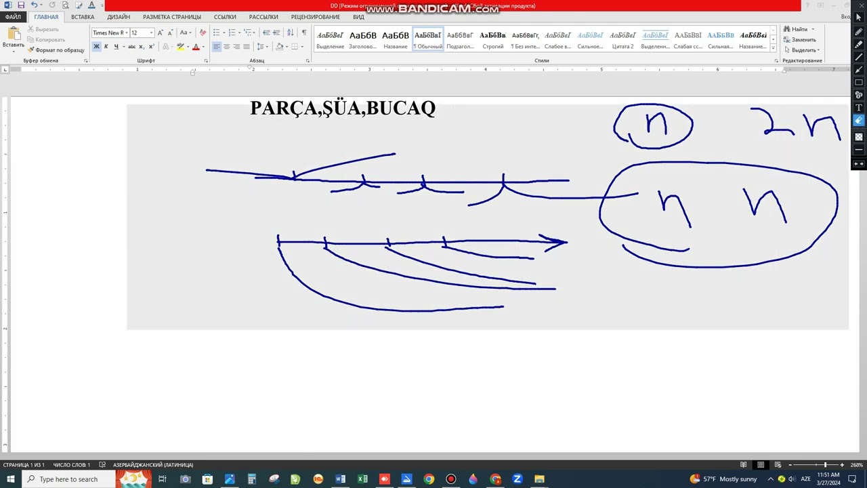
Task: Open Excel from the Windows taskbar
Action: (362, 479)
